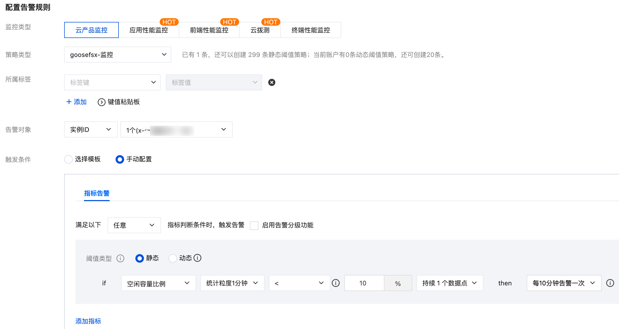Open the 指标告警 tab
Image resolution: width=619 pixels, height=329 pixels.
pos(97,193)
